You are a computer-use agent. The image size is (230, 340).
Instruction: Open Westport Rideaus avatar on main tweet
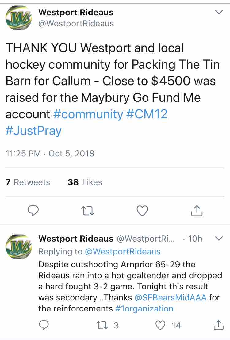(x=19, y=17)
